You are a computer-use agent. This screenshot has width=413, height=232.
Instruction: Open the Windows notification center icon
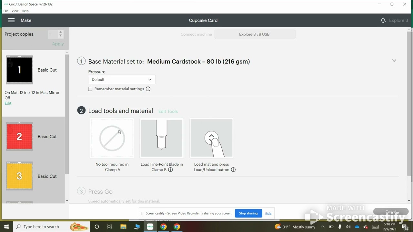click(x=405, y=227)
